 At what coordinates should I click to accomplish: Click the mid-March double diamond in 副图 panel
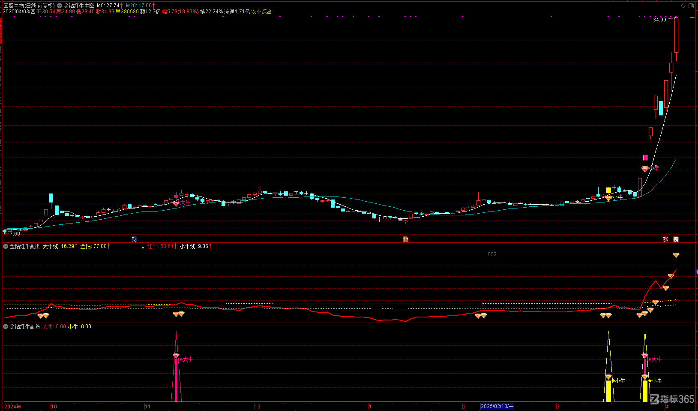[x=606, y=316]
